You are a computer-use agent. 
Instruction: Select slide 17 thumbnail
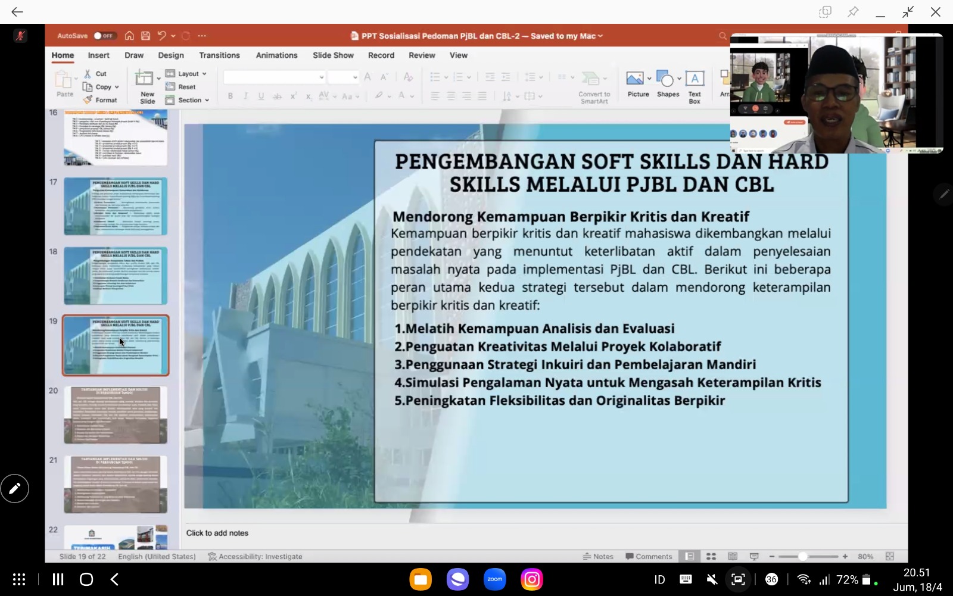(x=116, y=207)
